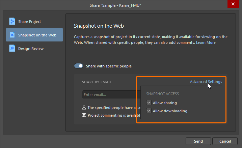Uncheck the Allow downloading checkbox

coord(149,111)
